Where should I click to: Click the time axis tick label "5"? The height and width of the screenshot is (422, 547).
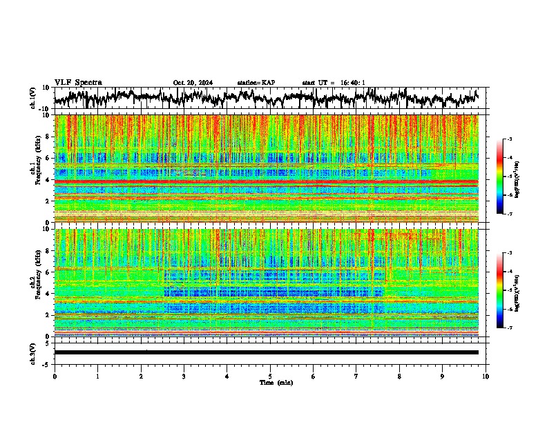pos(270,376)
